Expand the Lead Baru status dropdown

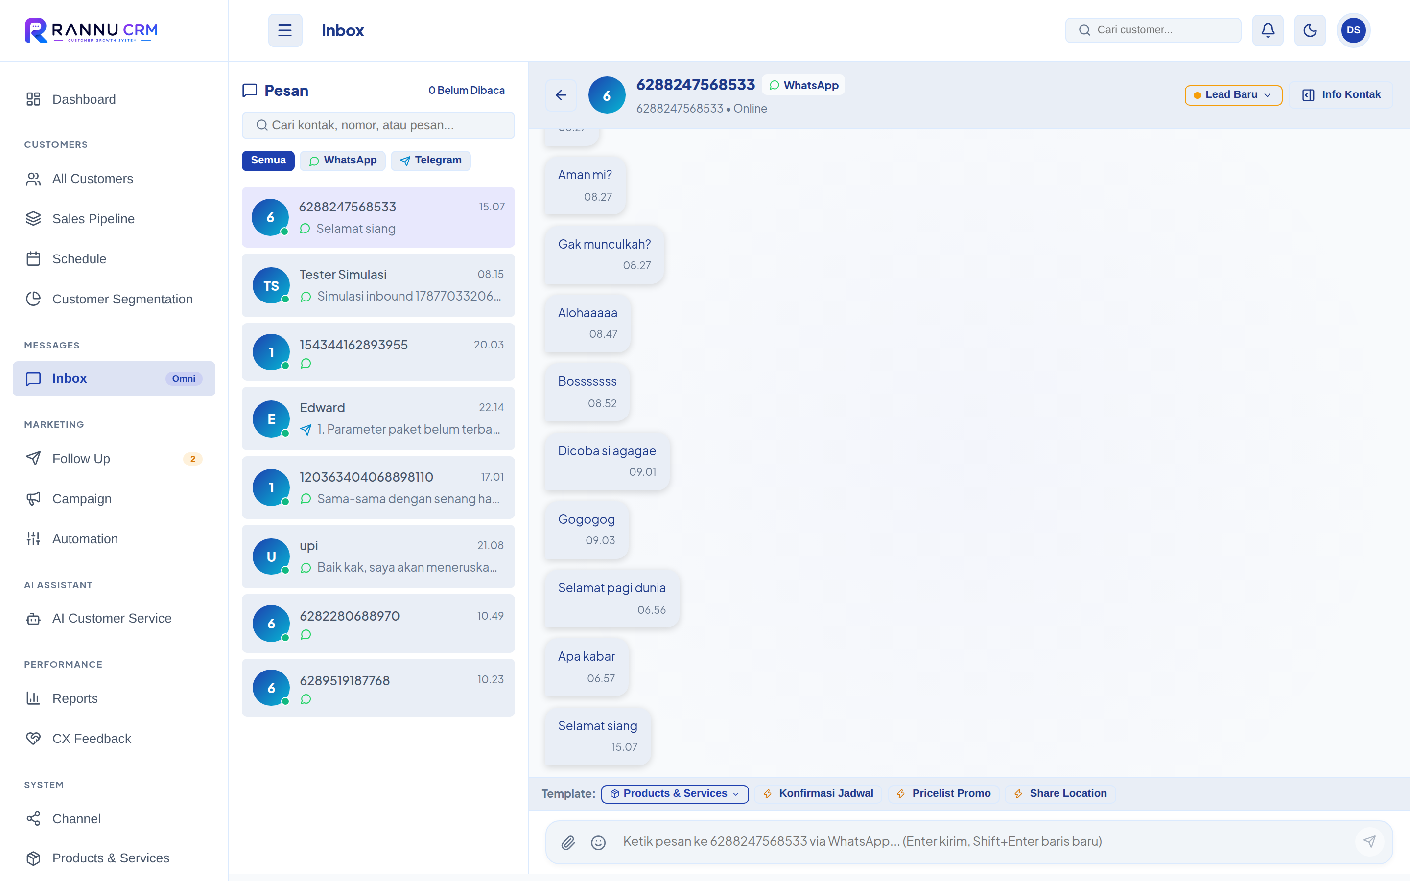pyautogui.click(x=1233, y=95)
